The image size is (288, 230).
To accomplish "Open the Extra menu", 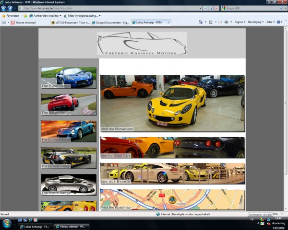I will point(270,22).
